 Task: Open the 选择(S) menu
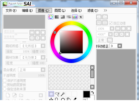click(76, 11)
